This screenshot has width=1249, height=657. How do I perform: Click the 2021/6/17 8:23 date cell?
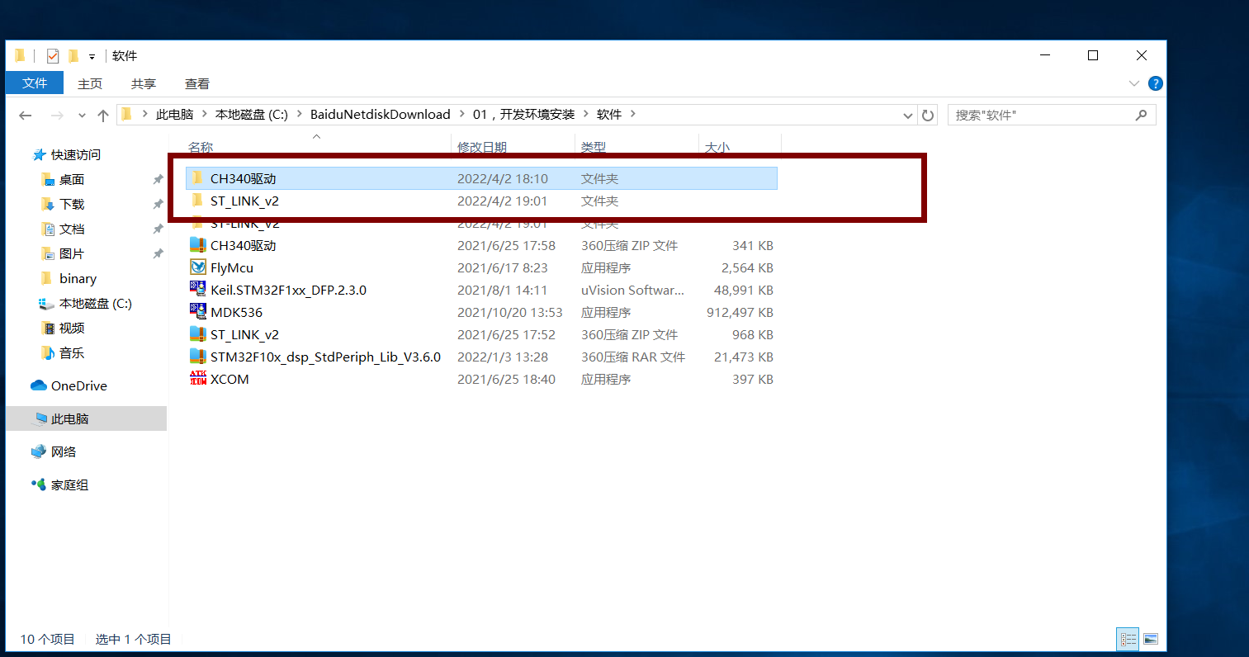click(502, 267)
